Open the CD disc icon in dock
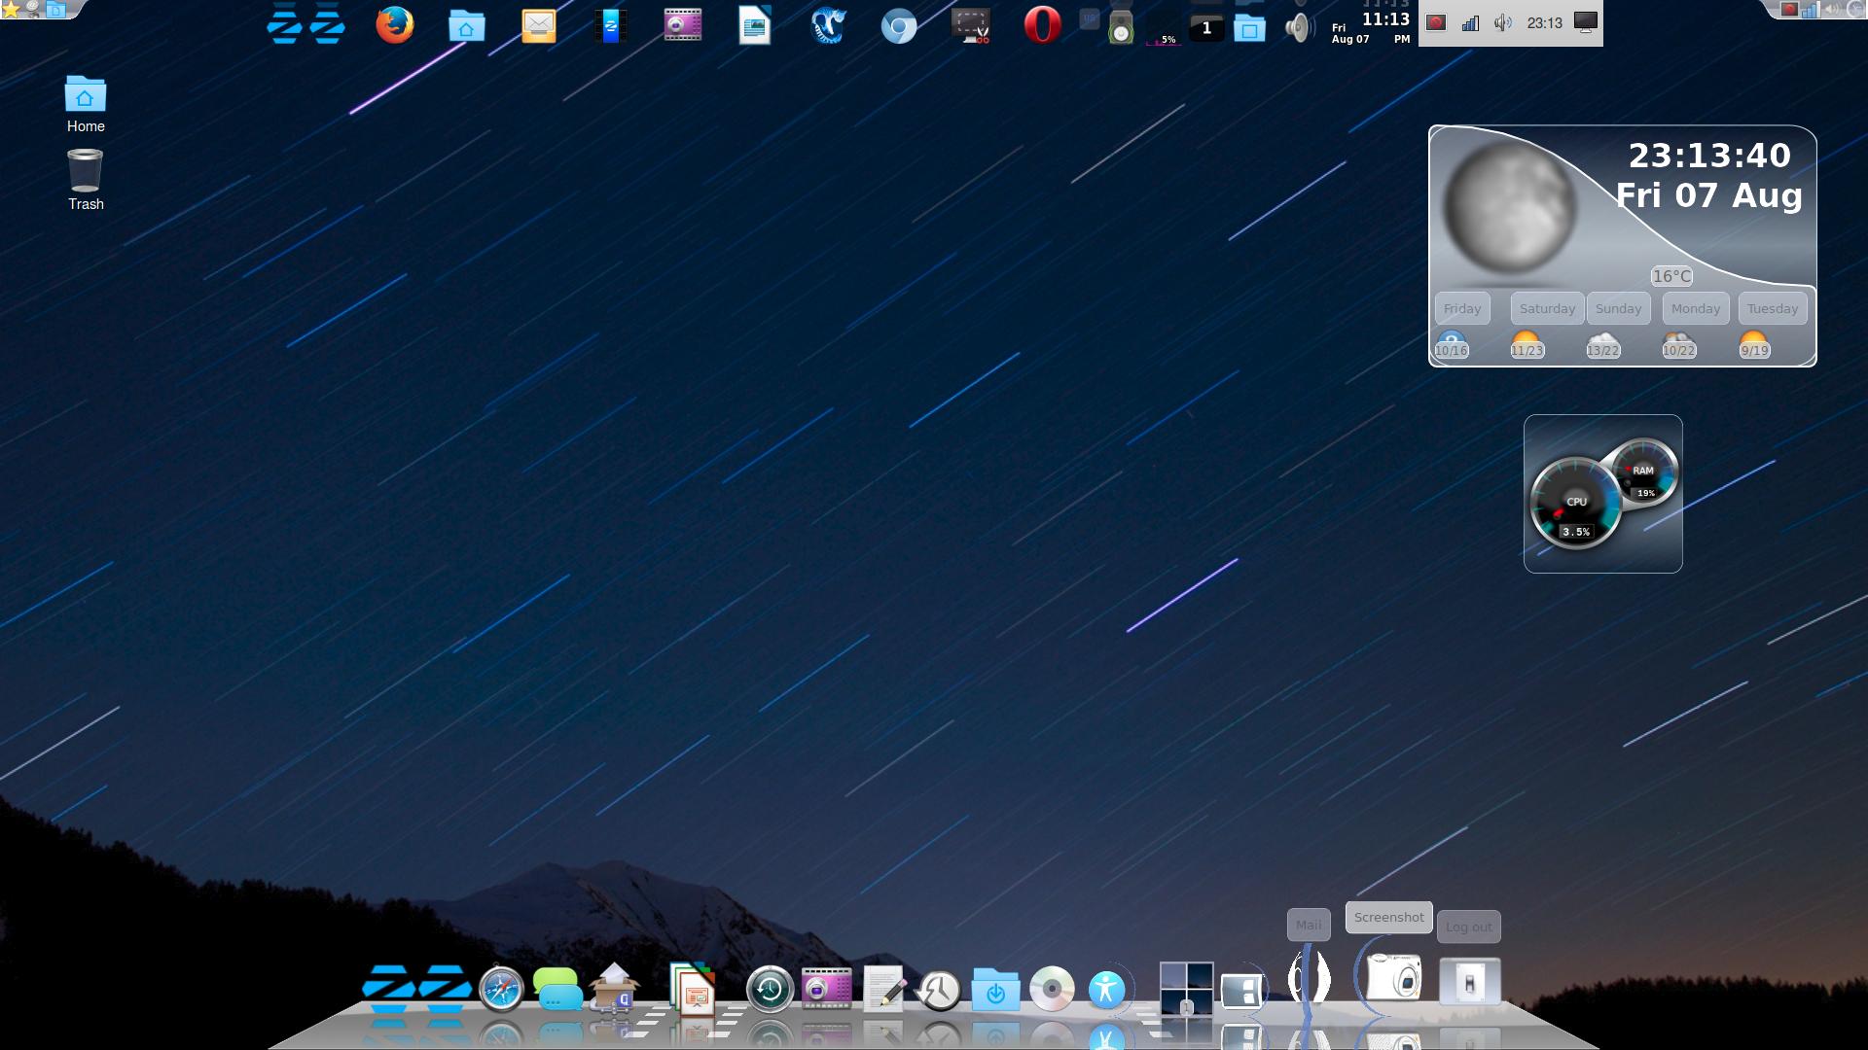 coord(1052,990)
